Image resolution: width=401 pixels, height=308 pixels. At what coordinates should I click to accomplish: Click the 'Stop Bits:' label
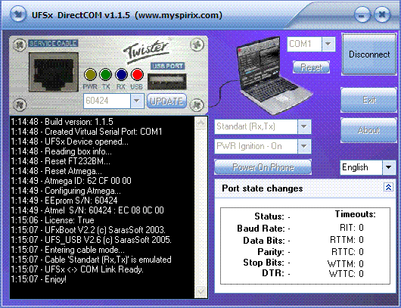tap(263, 263)
